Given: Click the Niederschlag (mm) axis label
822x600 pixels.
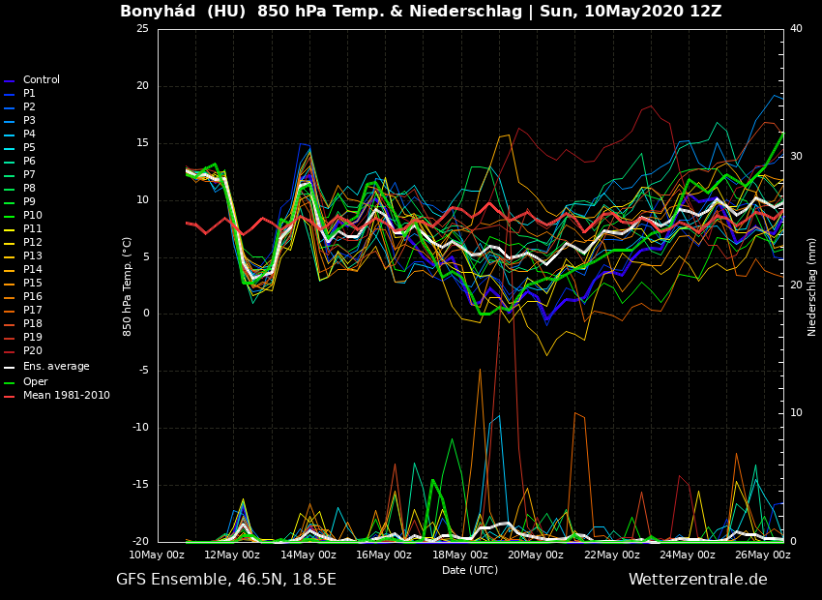Looking at the screenshot, I should [812, 286].
